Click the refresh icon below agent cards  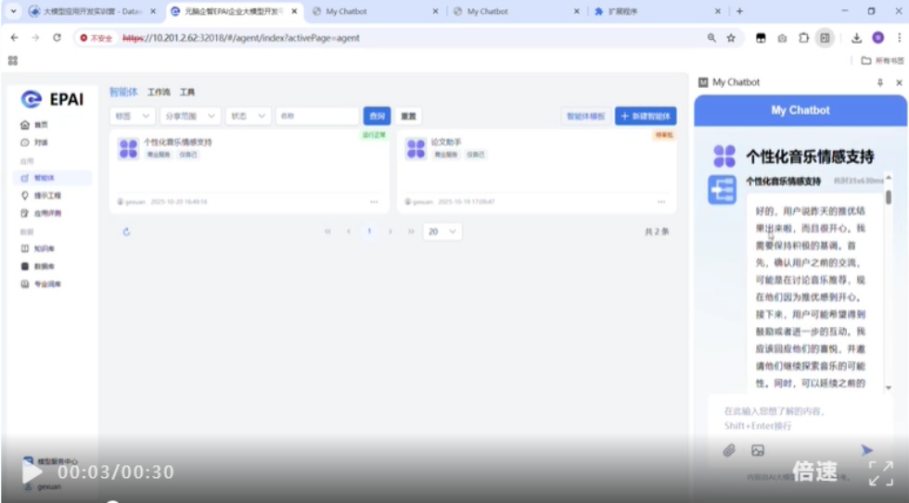[127, 232]
